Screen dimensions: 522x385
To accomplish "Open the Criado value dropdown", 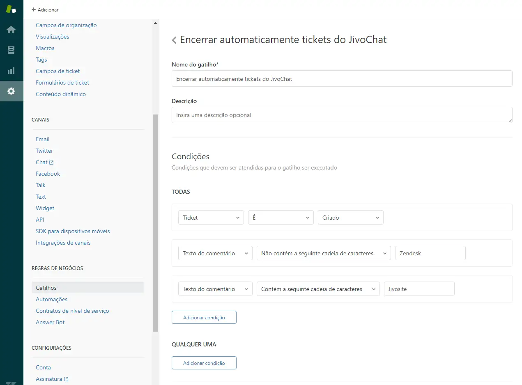I will pos(350,218).
